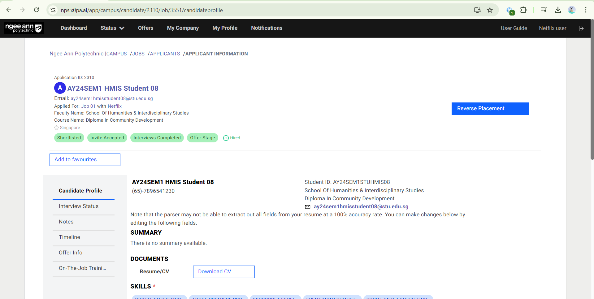Click the logout icon in navbar
This screenshot has width=594, height=299.
[x=581, y=28]
